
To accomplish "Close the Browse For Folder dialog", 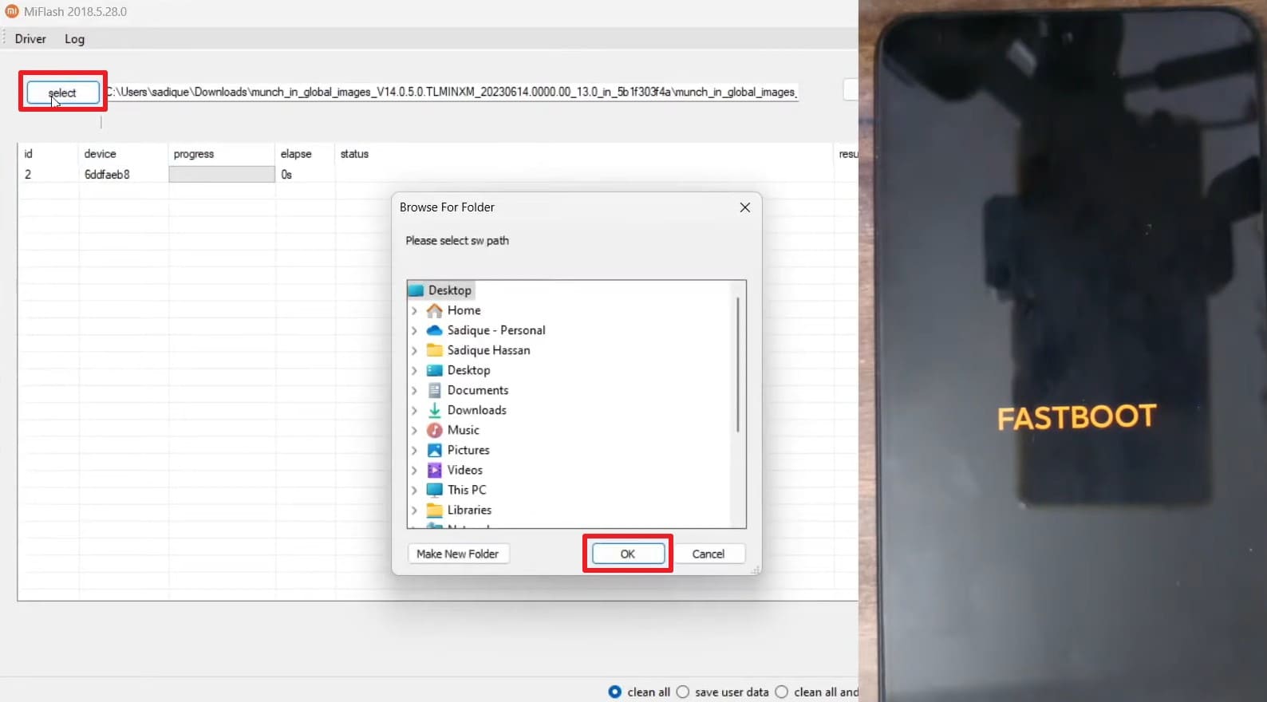I will (x=744, y=207).
